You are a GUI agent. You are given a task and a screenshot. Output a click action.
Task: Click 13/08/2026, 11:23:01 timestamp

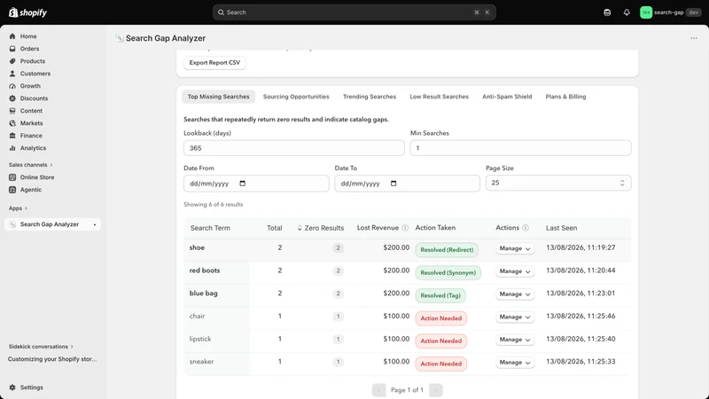[580, 293]
